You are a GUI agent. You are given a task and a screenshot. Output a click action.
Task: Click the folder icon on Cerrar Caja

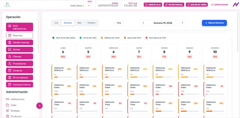146,5
